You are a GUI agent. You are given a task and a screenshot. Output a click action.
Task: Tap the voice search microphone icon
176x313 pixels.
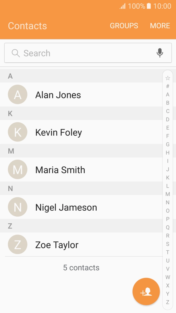pos(160,53)
